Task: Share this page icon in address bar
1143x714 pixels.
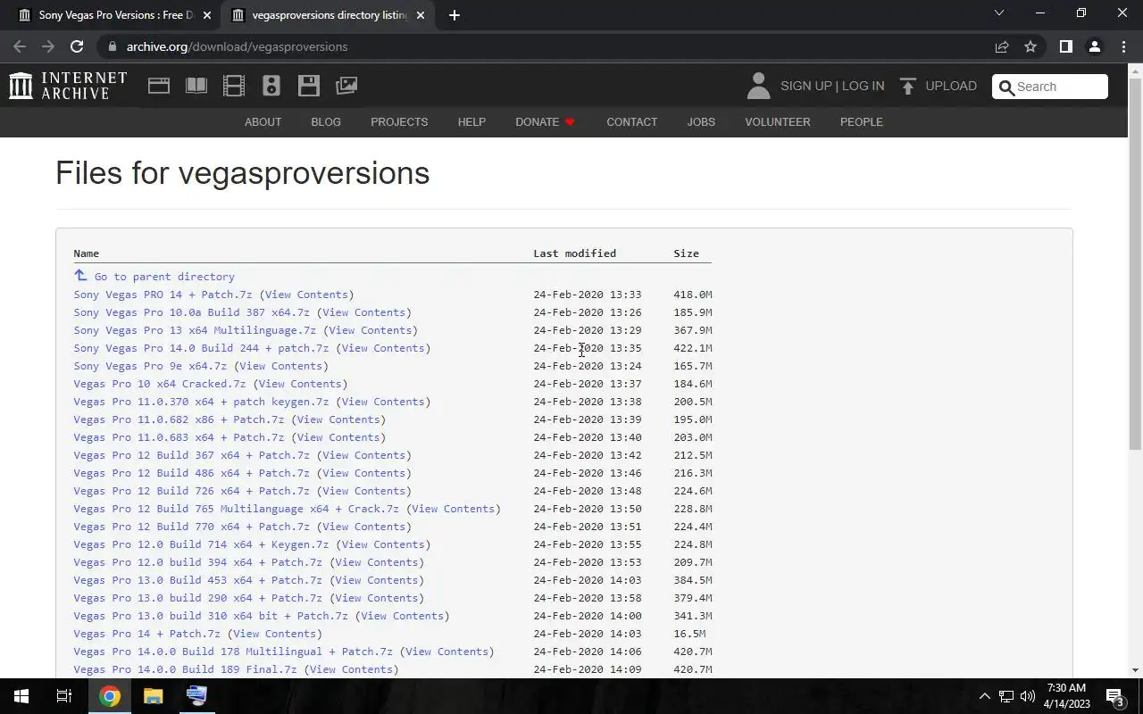Action: [x=1002, y=46]
